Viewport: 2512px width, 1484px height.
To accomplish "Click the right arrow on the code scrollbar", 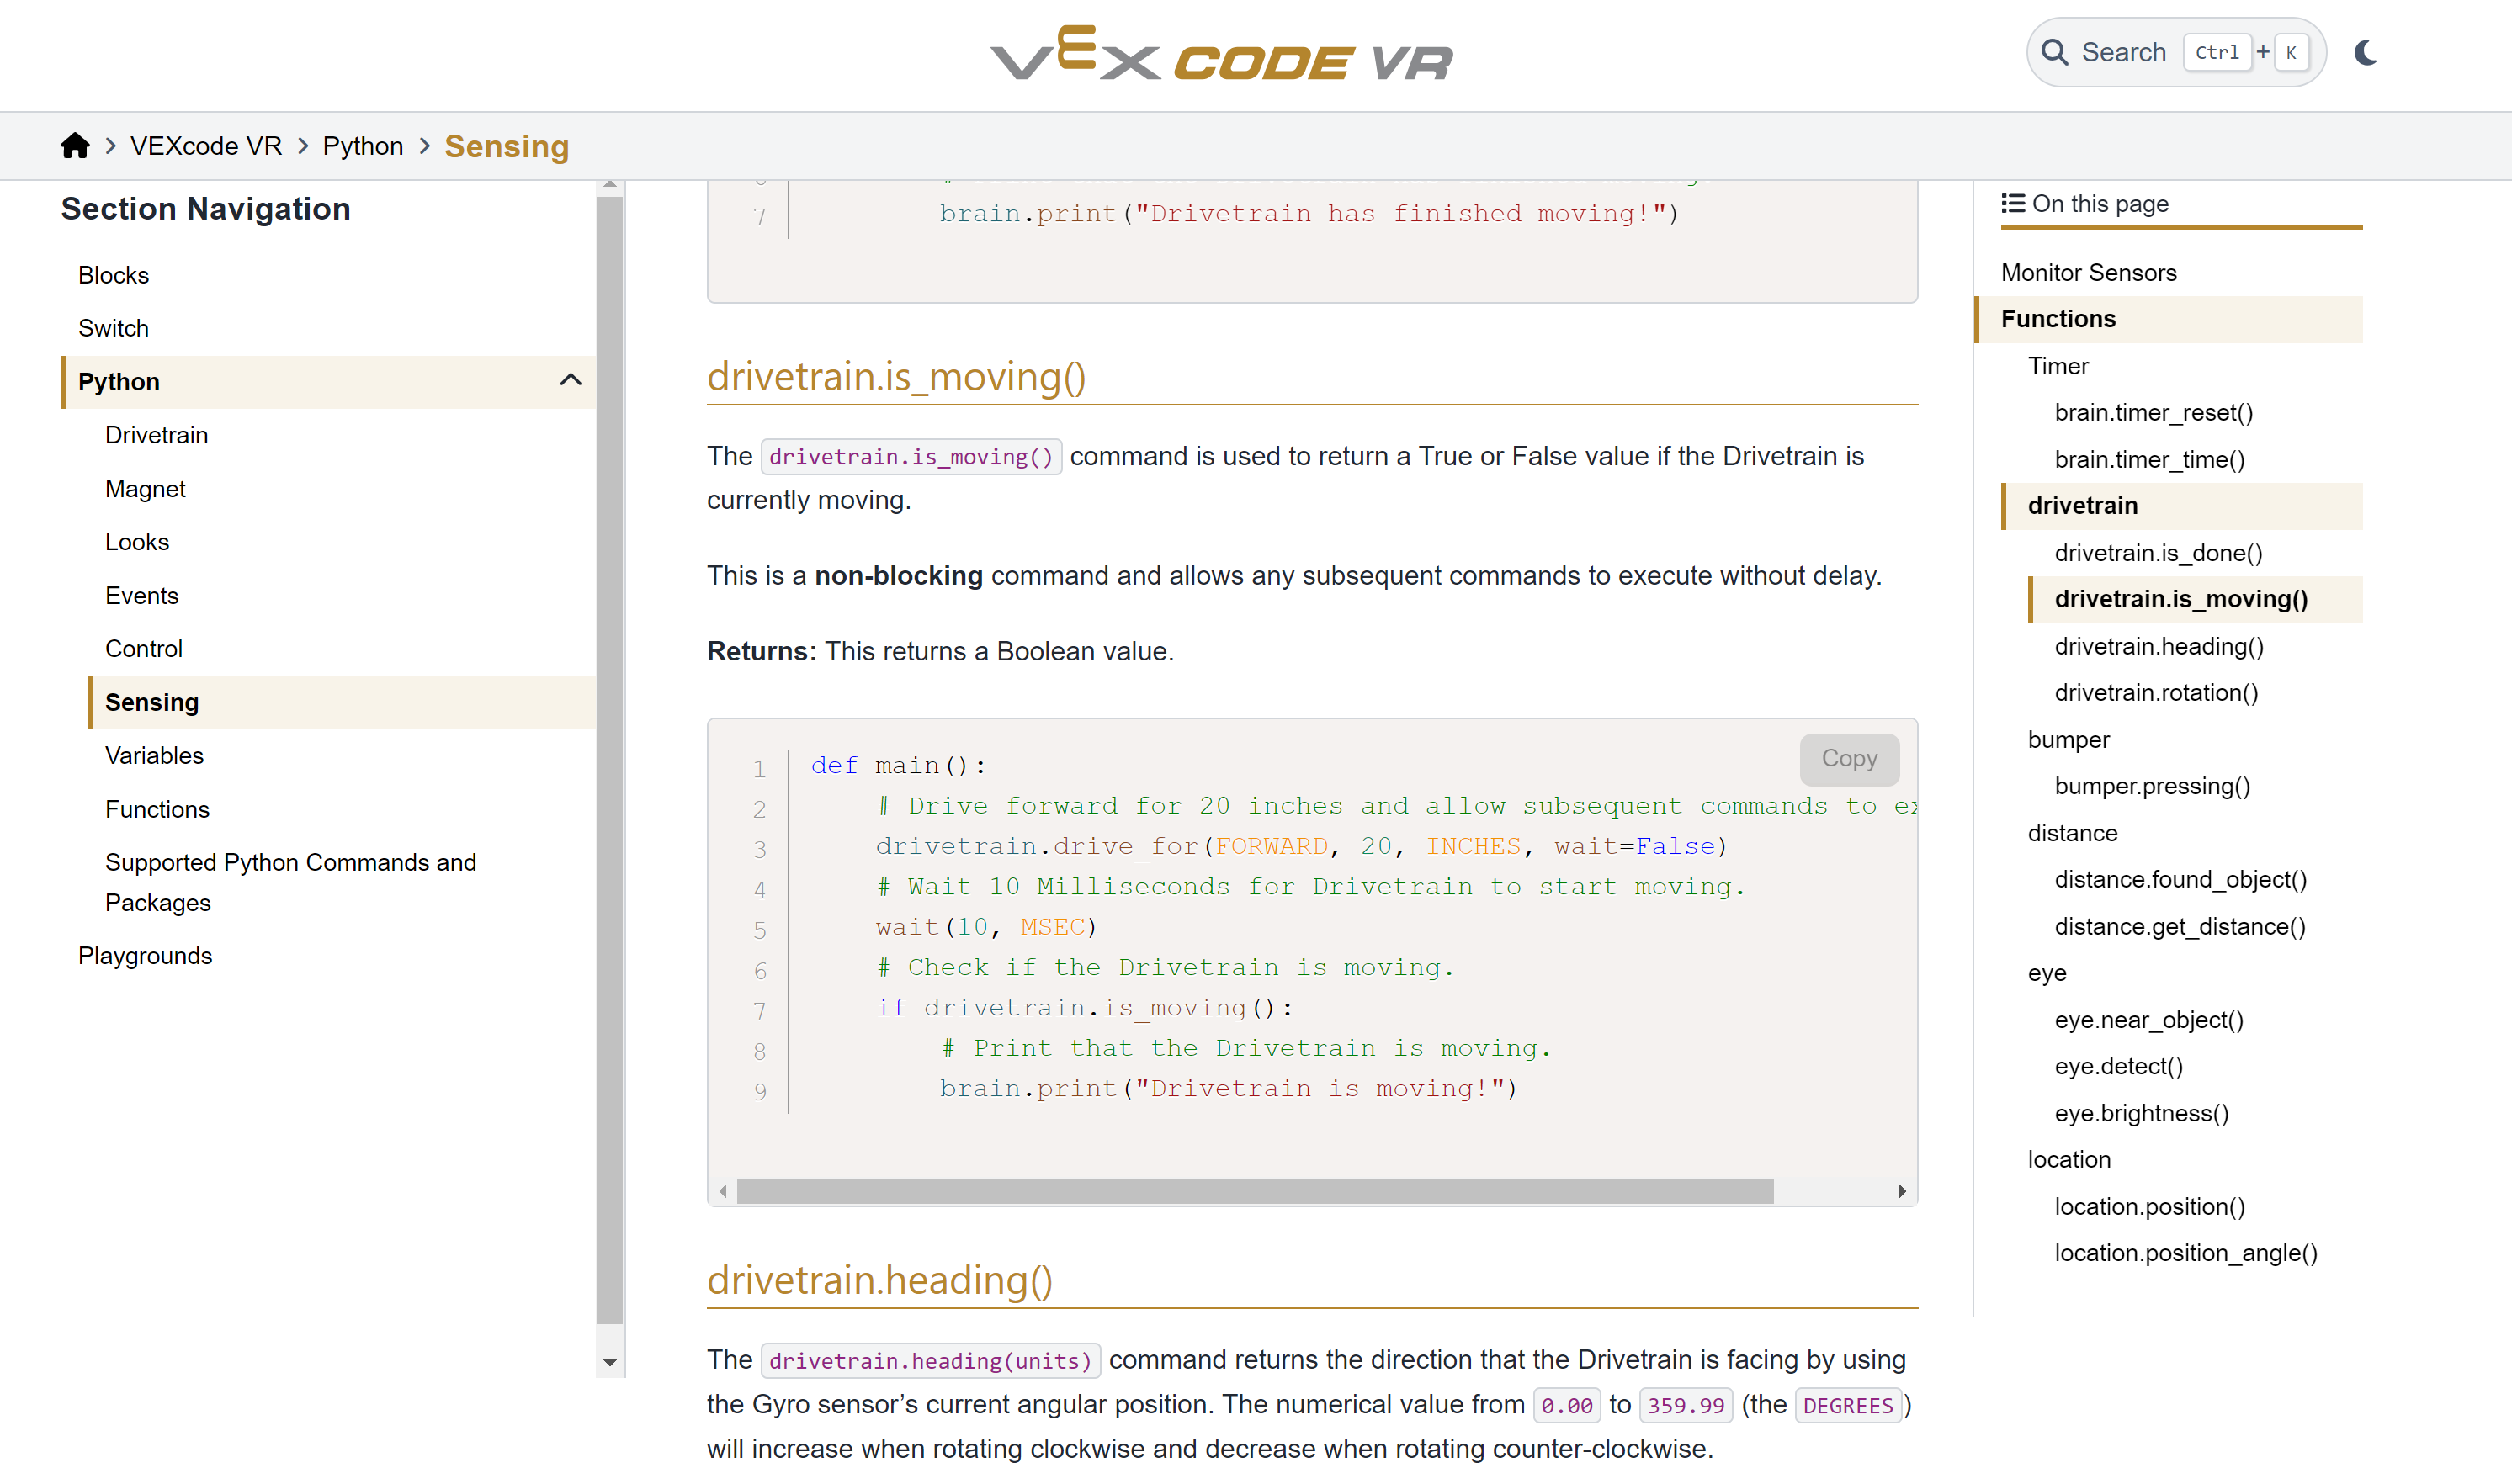I will (x=1901, y=1191).
